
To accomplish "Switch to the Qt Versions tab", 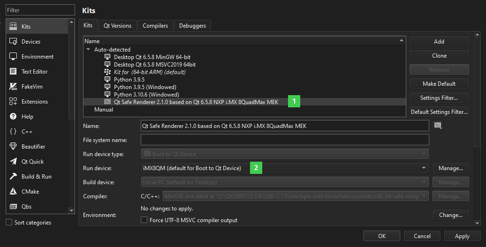I will (x=118, y=26).
